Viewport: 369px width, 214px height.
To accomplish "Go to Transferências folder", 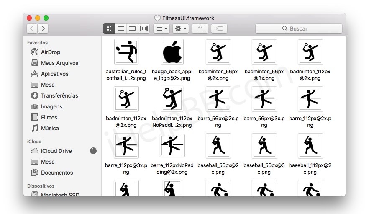I will 59,95.
